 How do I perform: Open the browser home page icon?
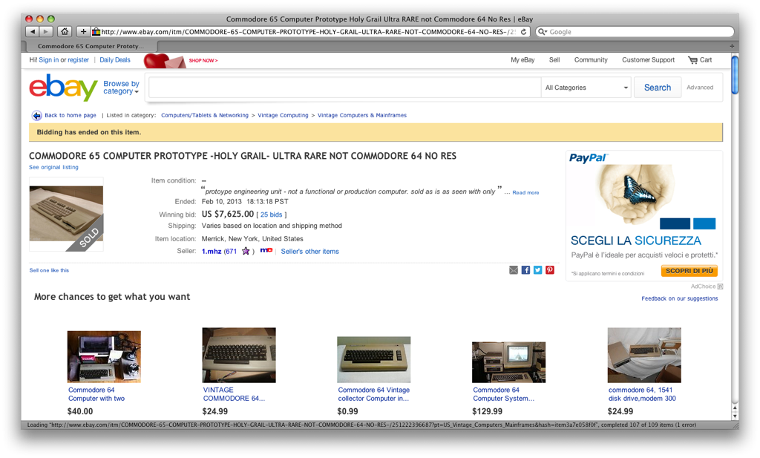coord(65,31)
